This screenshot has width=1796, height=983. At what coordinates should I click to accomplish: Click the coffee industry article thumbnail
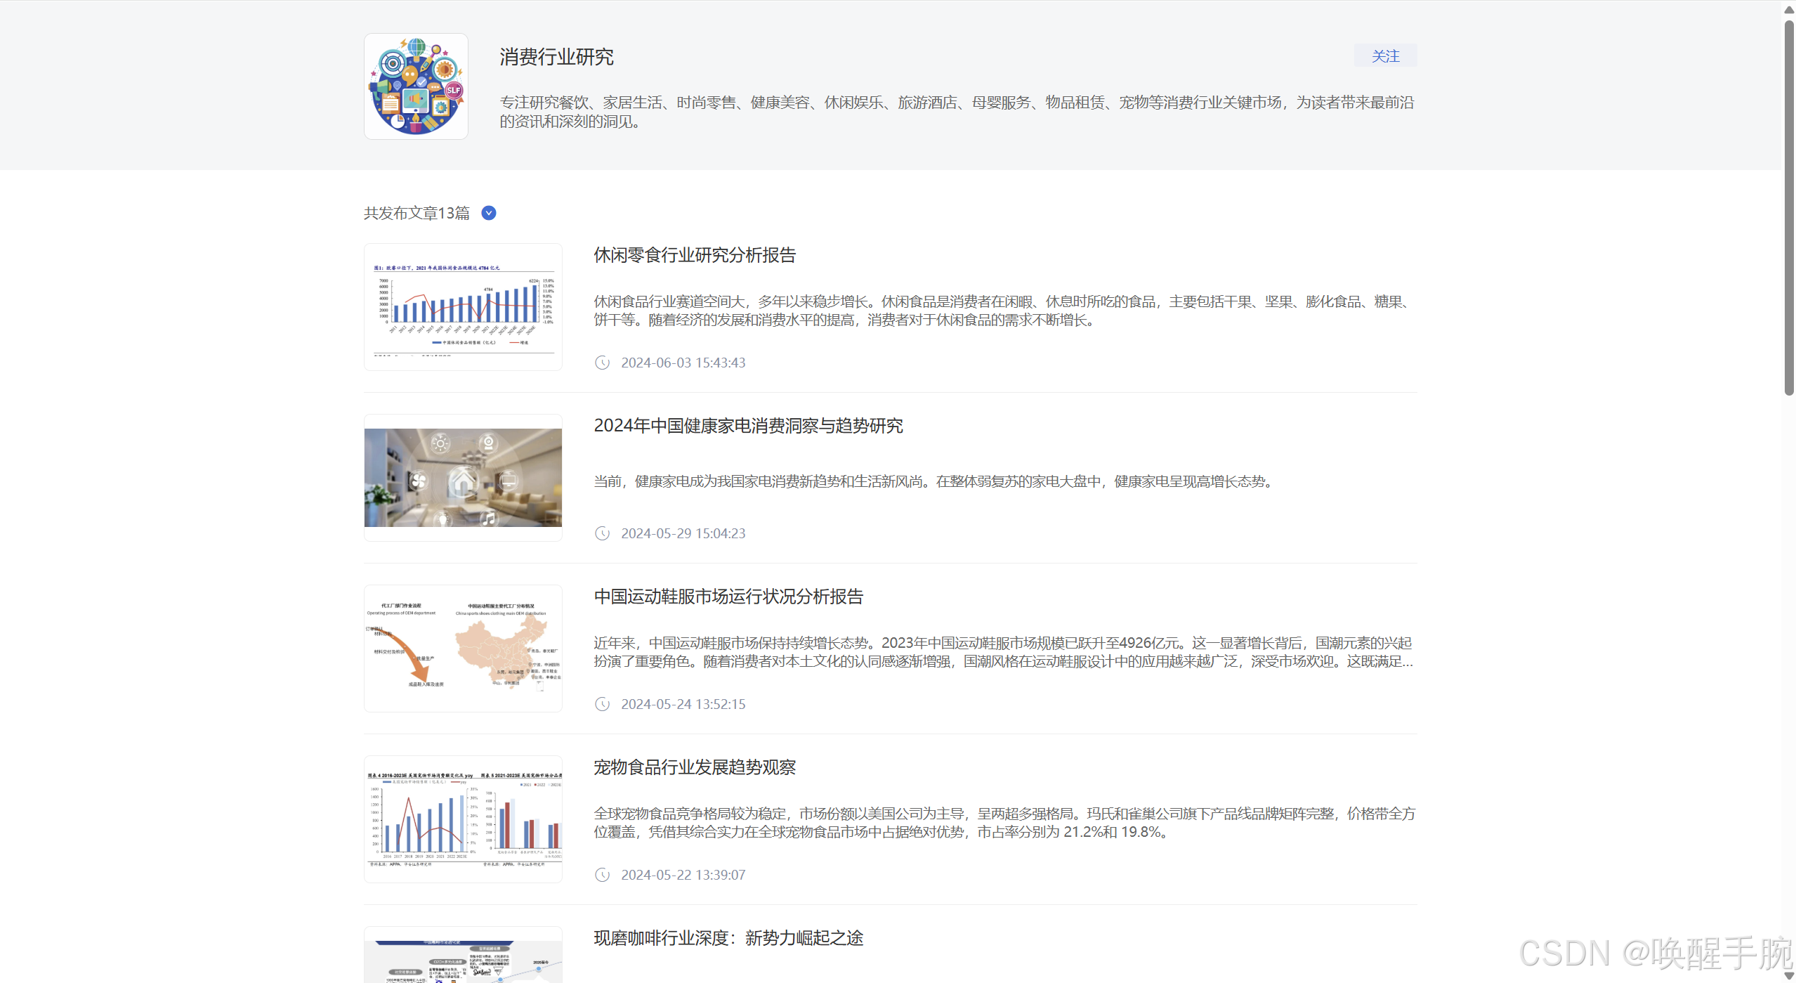tap(463, 955)
